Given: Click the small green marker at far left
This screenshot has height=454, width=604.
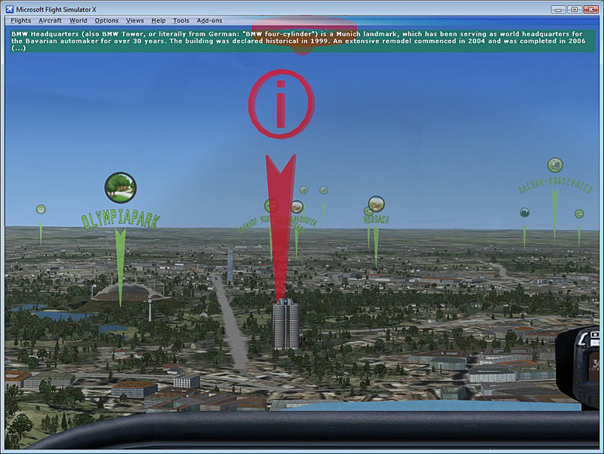Looking at the screenshot, I should click(x=41, y=209).
